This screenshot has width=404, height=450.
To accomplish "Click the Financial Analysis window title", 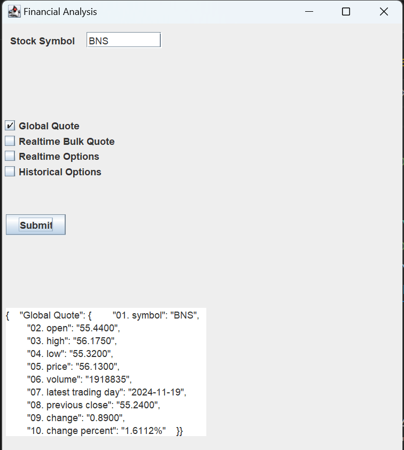I will 60,11.
